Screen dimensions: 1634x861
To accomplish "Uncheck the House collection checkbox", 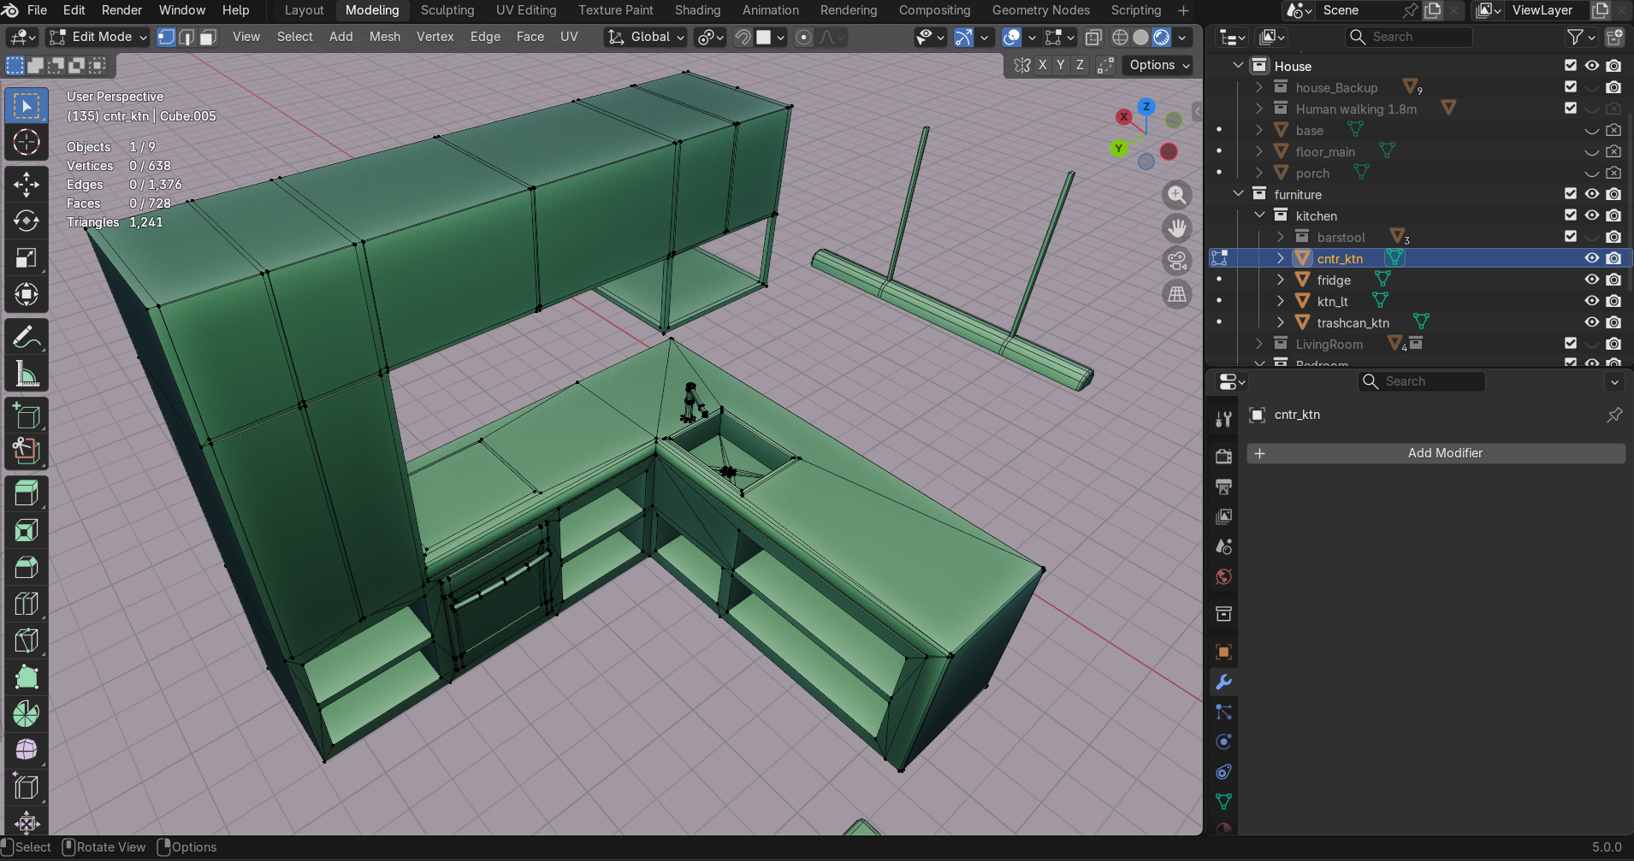I will pos(1571,66).
